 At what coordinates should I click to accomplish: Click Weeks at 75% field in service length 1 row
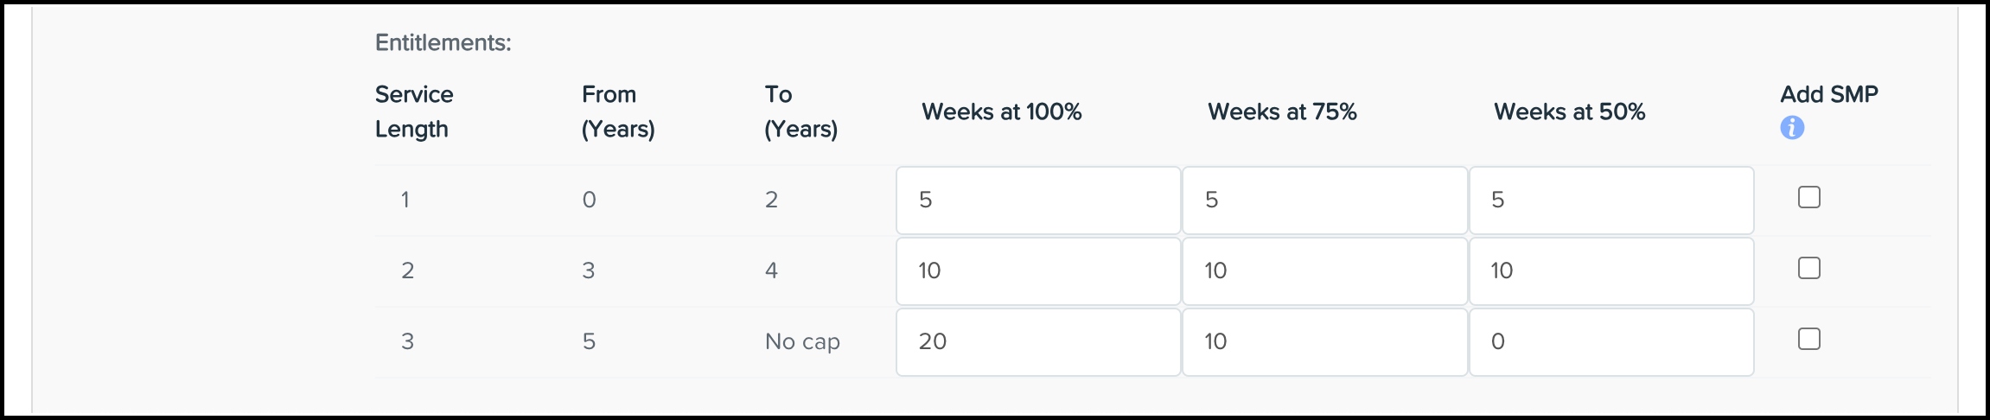pos(1324,200)
